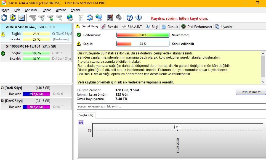
Task: Click the monitor-with-screwdriver configuration icon
Action: [x=110, y=18]
